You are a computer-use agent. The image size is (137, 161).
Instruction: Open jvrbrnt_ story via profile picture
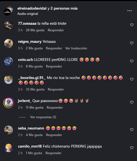click(9, 103)
